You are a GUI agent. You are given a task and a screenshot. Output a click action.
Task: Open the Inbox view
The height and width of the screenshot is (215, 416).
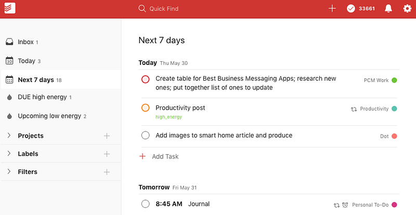[x=25, y=42]
